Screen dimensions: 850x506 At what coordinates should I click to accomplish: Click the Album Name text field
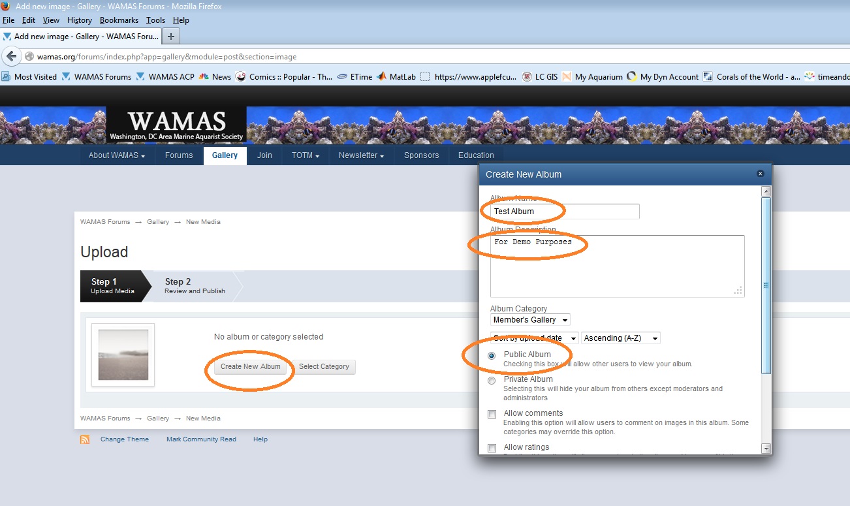565,212
